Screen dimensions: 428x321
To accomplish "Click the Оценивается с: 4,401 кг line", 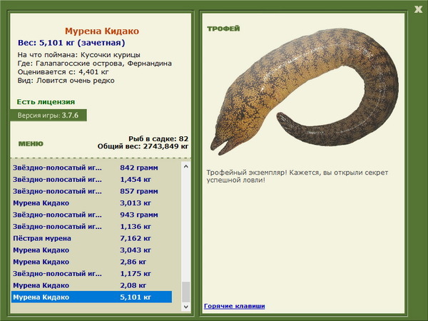I will [63, 72].
